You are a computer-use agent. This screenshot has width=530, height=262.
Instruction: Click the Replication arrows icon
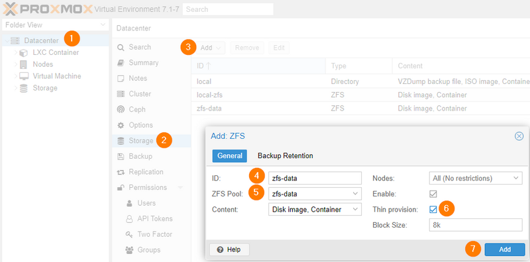121,172
